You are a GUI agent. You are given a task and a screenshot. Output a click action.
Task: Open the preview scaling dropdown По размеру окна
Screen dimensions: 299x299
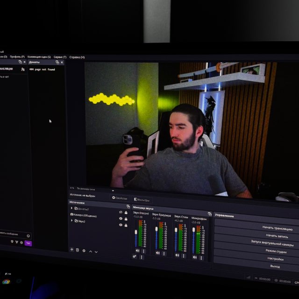pos(95,189)
